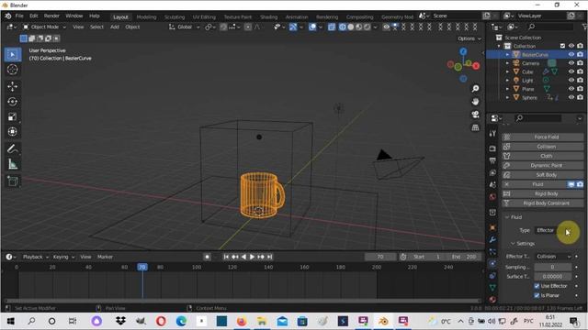Open the Keying dropdown in timeline
Image resolution: width=588 pixels, height=330 pixels.
(63, 257)
